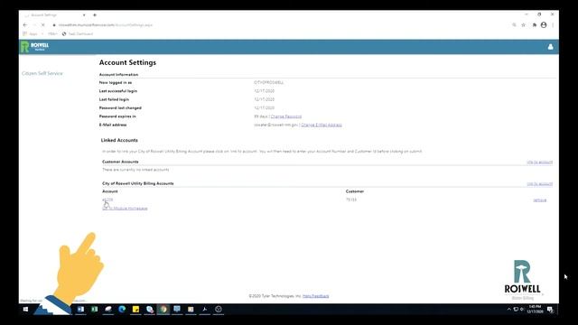
Task: Open the Windows notification center
Action: point(550,309)
